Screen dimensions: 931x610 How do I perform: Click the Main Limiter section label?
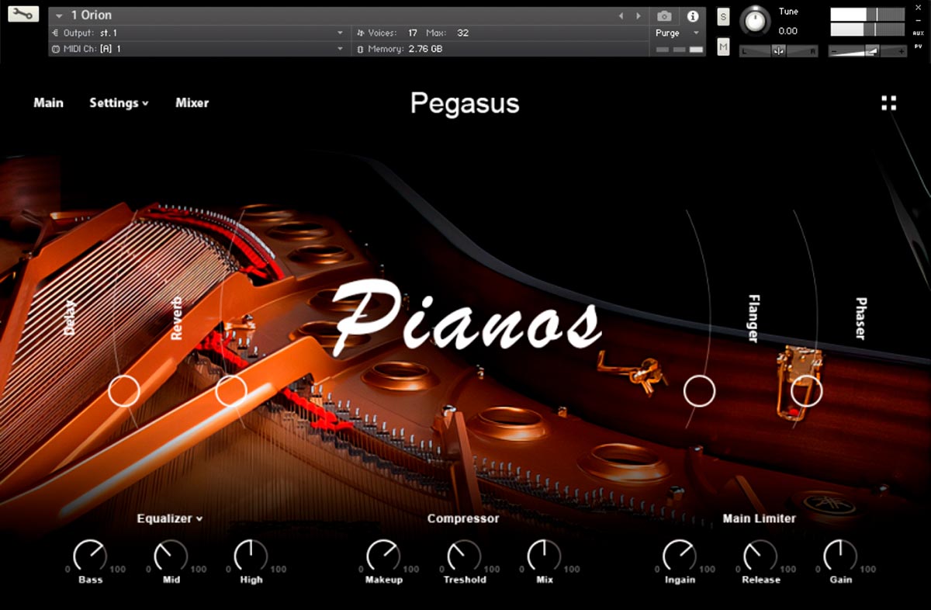coord(760,518)
